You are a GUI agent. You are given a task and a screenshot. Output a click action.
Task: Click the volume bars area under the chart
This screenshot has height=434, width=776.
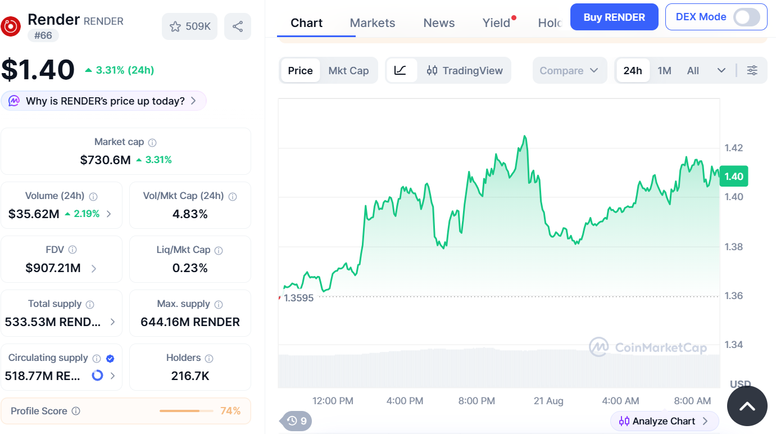coord(499,368)
